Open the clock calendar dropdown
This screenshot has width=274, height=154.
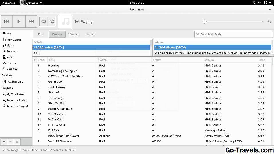pyautogui.click(x=137, y=3)
